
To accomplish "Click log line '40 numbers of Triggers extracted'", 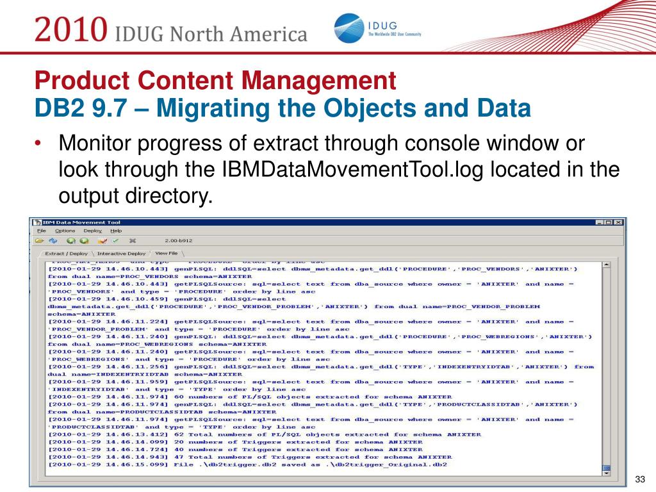I will (236, 450).
